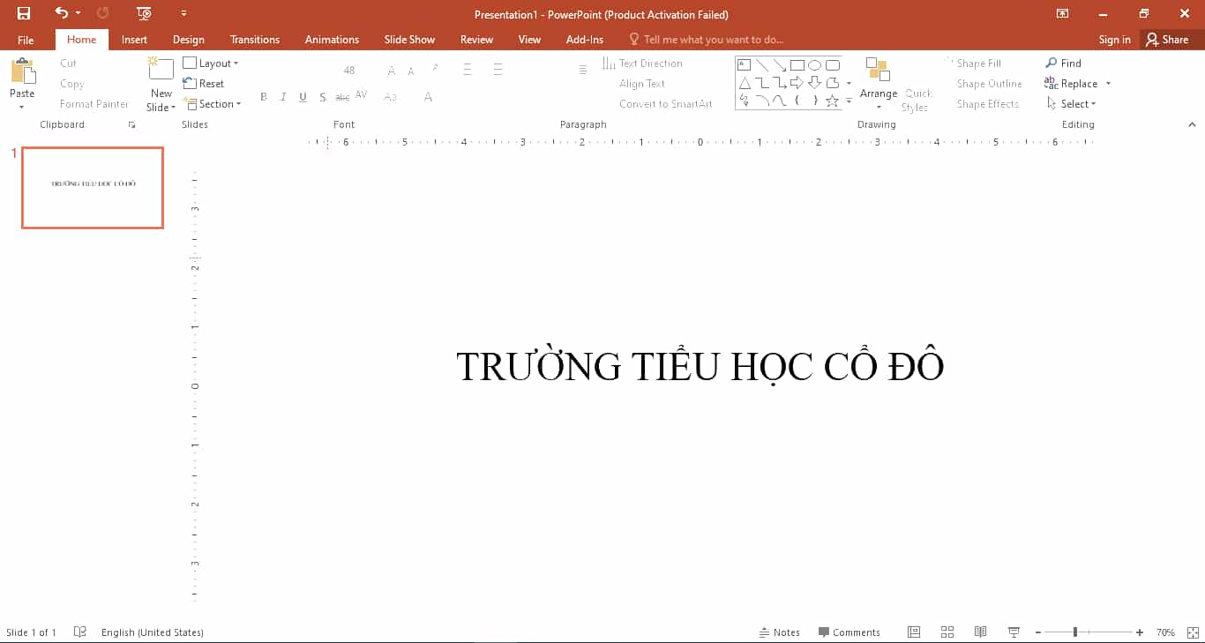Toggle the Comments pane
This screenshot has width=1205, height=643.
click(x=849, y=632)
